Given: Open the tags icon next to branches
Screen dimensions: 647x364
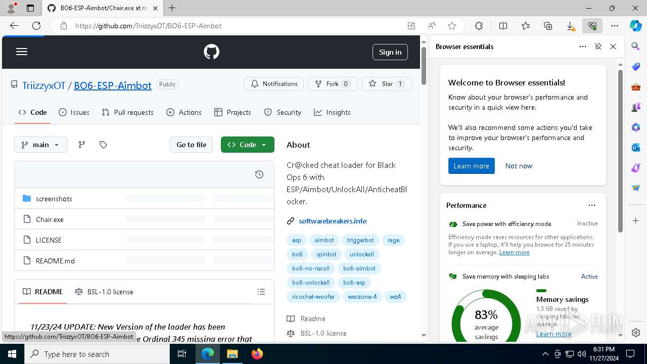Looking at the screenshot, I should (103, 145).
